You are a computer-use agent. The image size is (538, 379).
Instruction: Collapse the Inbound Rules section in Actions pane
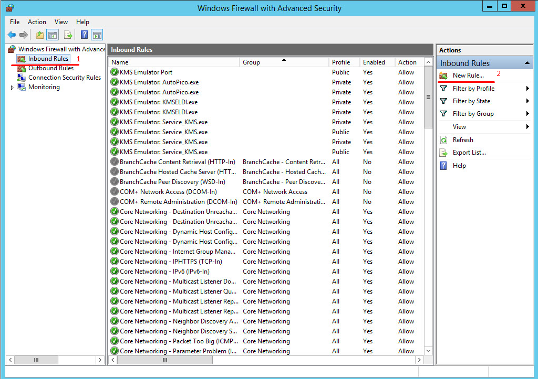[x=527, y=63]
